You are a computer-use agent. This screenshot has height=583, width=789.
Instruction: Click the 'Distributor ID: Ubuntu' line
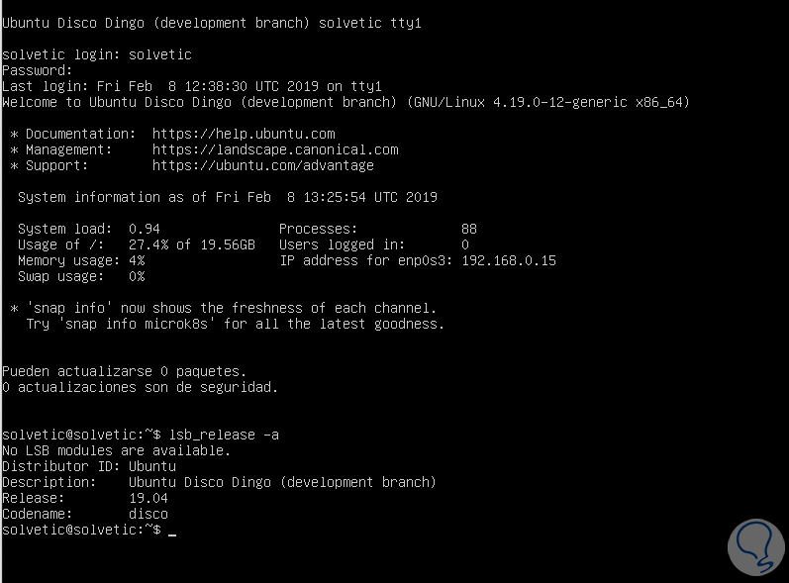pos(89,466)
